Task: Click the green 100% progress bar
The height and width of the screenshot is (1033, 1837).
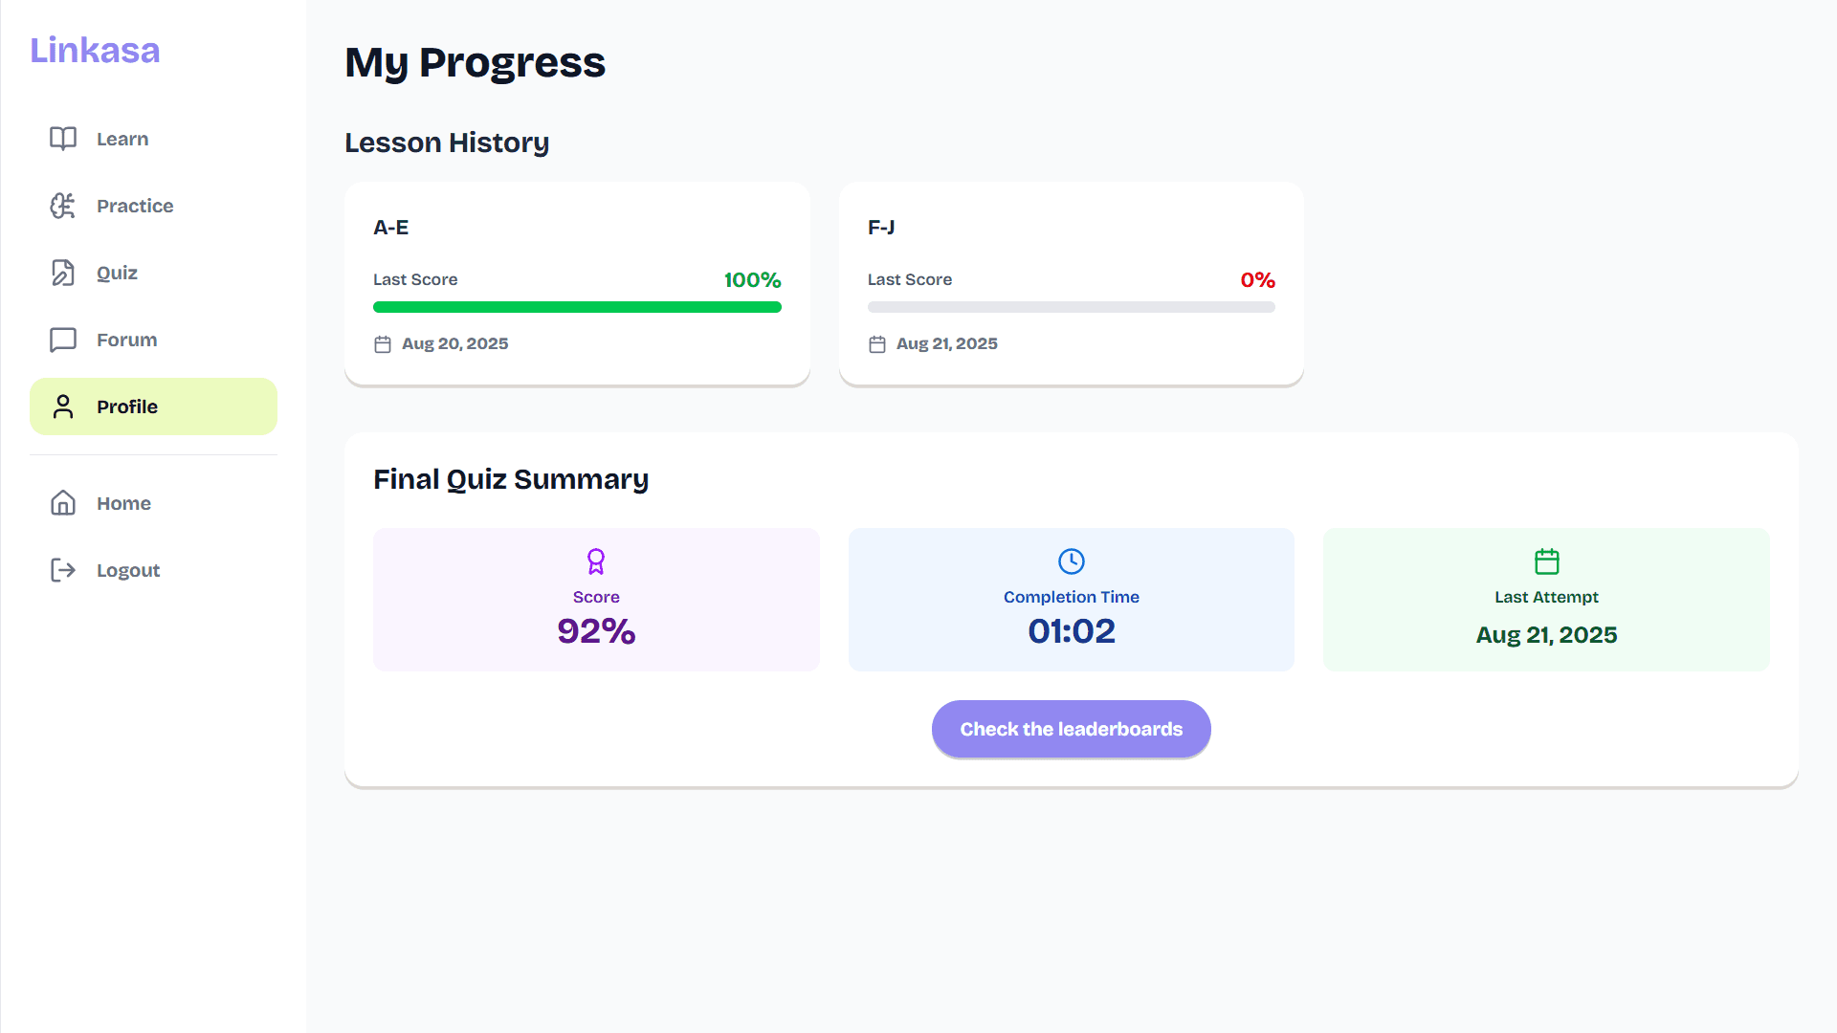Action: coord(577,307)
